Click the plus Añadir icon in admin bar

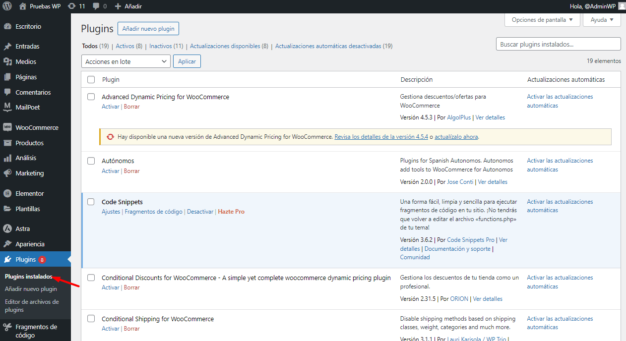tap(118, 6)
